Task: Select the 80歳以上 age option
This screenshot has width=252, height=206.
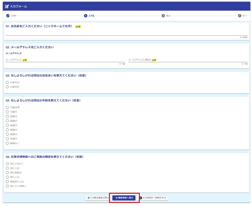Action: tap(7, 143)
